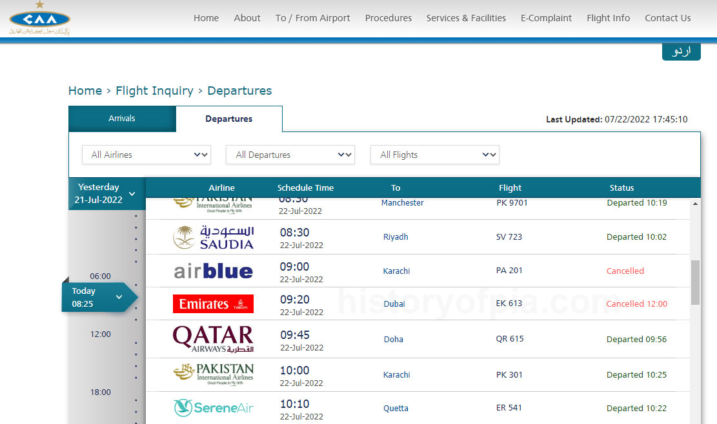Open the E-Complaint page
The width and height of the screenshot is (717, 424).
tap(546, 18)
